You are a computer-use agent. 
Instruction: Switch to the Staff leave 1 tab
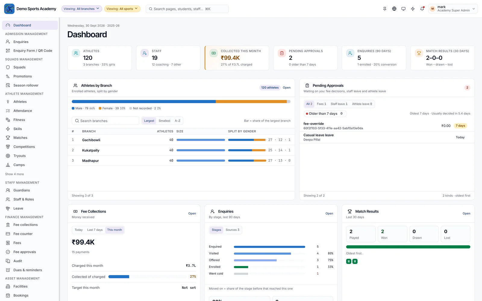339,104
